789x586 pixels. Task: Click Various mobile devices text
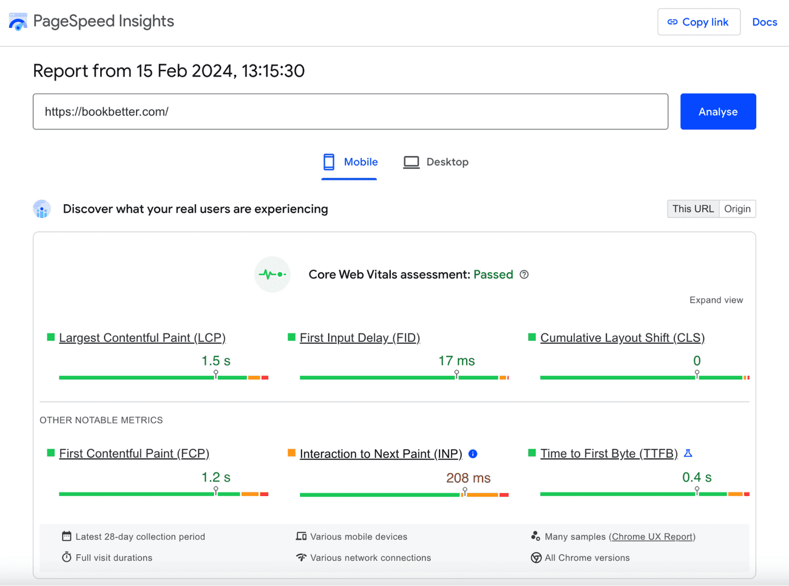point(359,537)
